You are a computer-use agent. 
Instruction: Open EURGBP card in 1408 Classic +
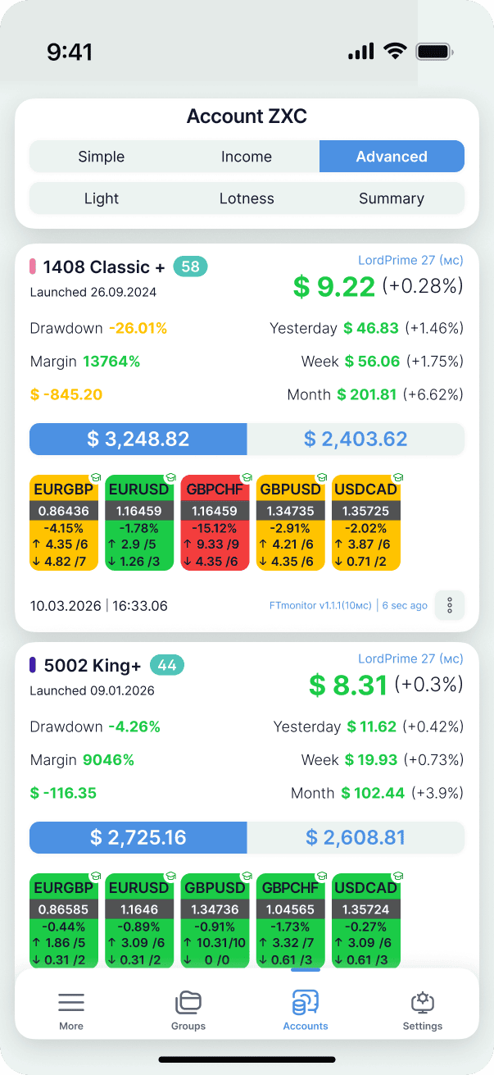click(64, 522)
